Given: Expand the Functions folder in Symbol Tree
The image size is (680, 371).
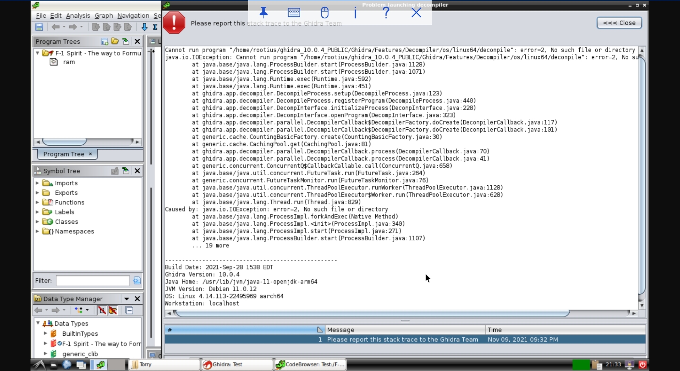Looking at the screenshot, I should (37, 202).
